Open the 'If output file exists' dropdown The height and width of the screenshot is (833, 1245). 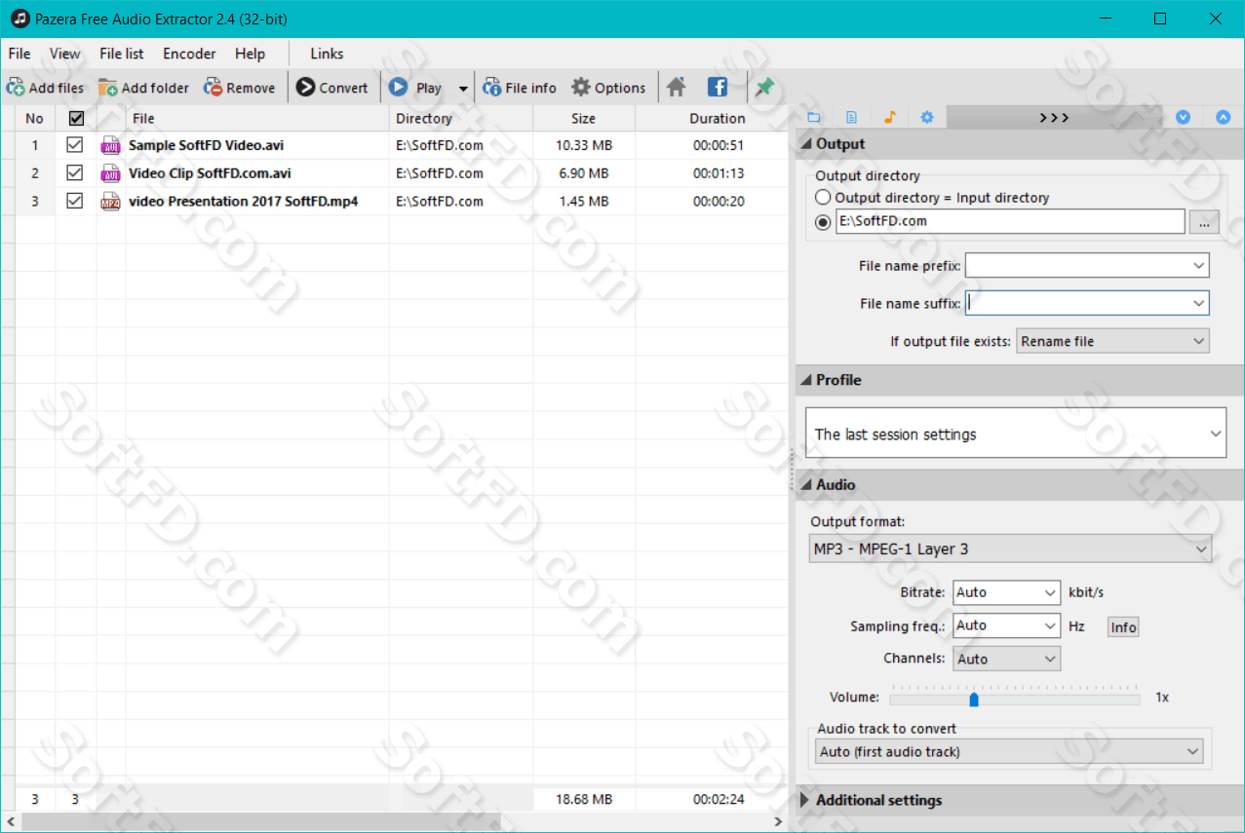pos(1112,341)
